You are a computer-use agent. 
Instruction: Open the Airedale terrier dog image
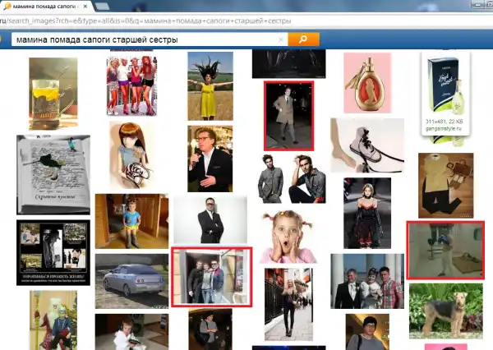coord(445,315)
